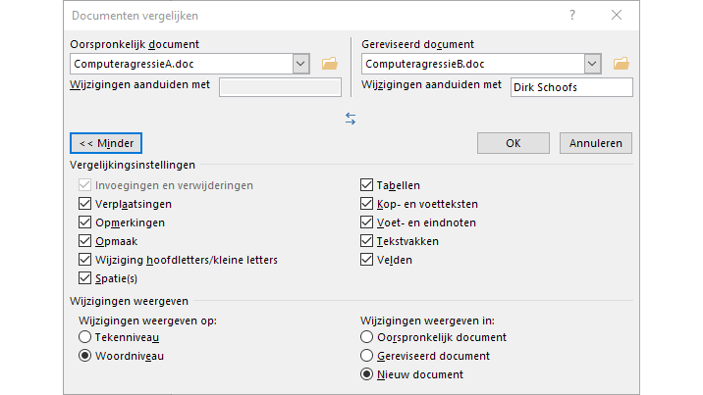Select Gereviseerd document radio option
The width and height of the screenshot is (703, 395).
click(x=367, y=356)
